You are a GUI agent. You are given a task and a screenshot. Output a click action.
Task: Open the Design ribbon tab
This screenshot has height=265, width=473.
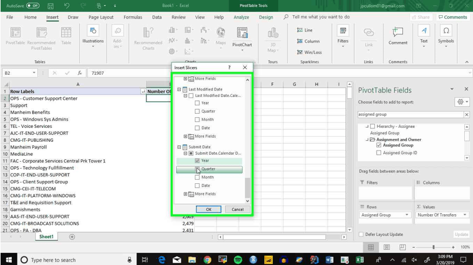266,17
